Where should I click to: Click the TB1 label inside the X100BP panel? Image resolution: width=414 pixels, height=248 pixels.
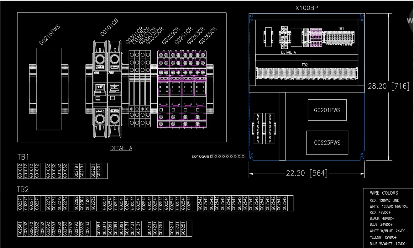coord(341,29)
